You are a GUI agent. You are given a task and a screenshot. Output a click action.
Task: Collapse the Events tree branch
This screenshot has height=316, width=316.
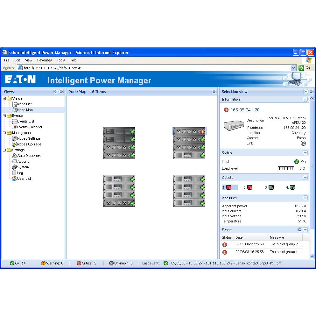pyautogui.click(x=4, y=116)
